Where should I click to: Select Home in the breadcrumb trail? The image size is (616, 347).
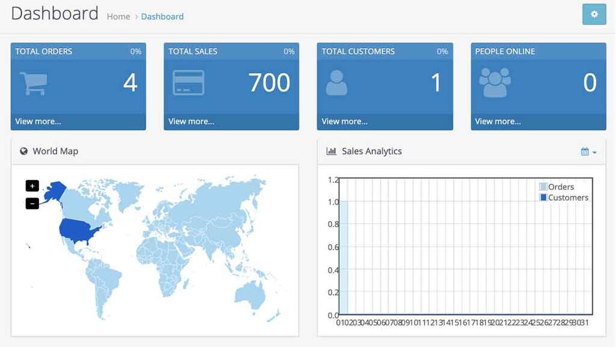coord(119,16)
